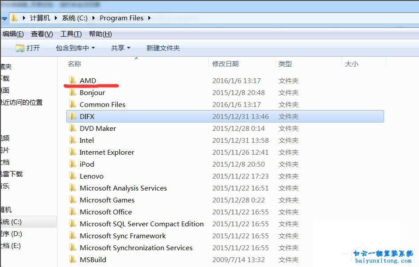Select the Intel folder
The image size is (419, 267).
[x=86, y=140]
